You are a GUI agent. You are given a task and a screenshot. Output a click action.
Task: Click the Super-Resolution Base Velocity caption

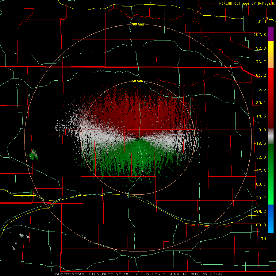(139, 274)
